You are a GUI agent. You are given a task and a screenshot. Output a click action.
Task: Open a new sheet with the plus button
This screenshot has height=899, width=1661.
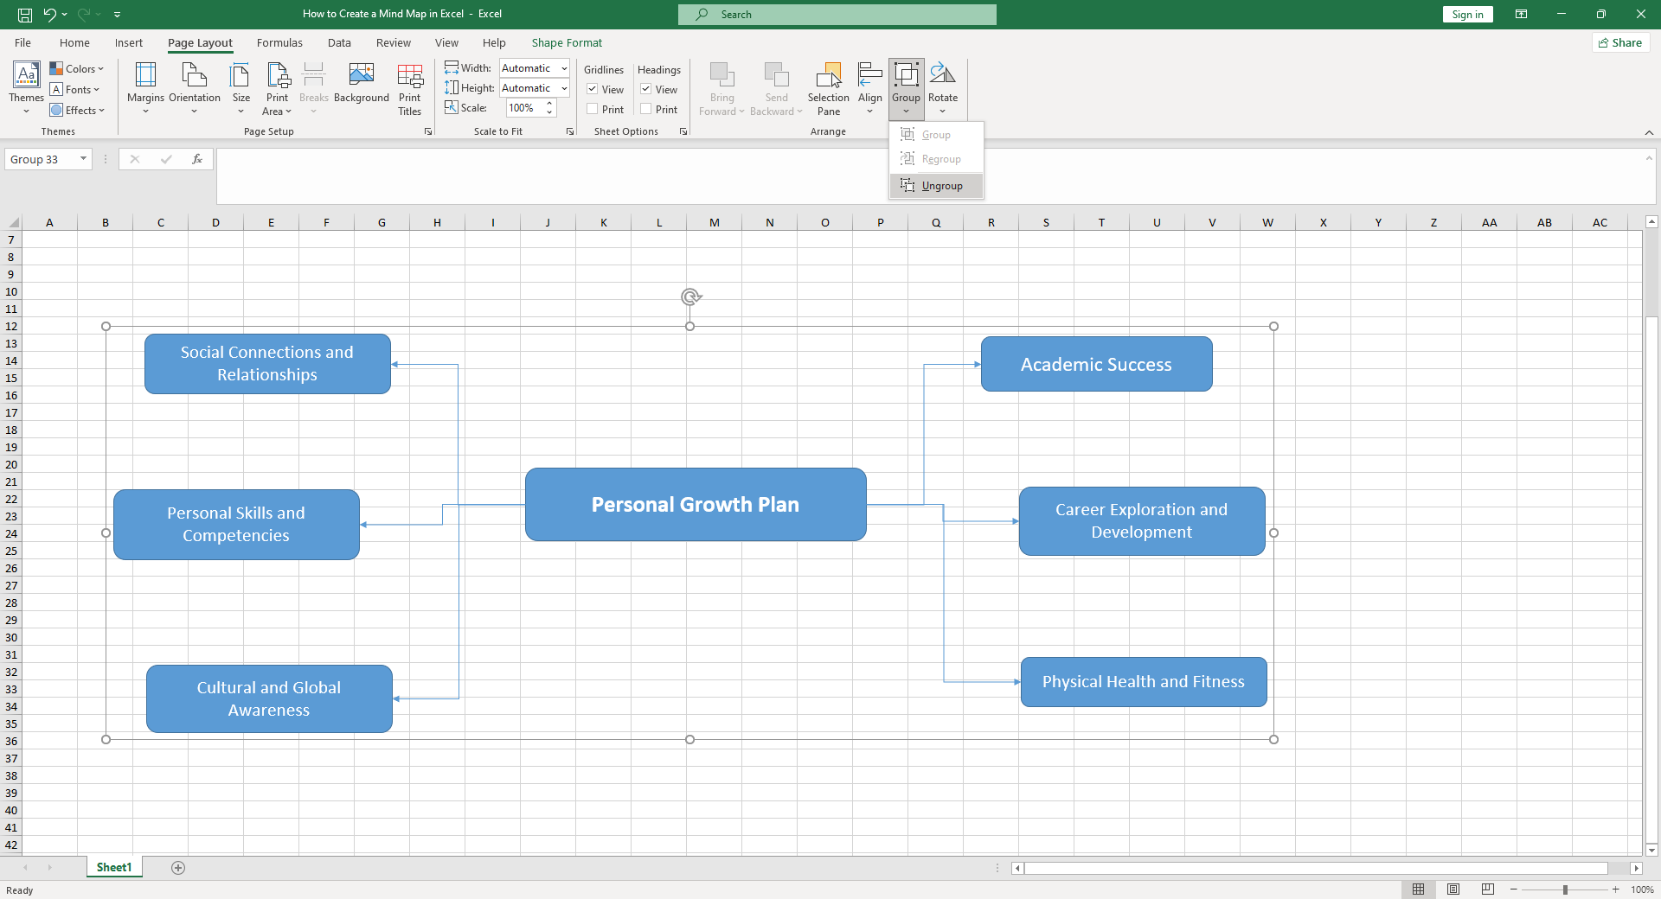coord(177,868)
